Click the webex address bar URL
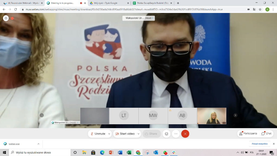 (124, 9)
